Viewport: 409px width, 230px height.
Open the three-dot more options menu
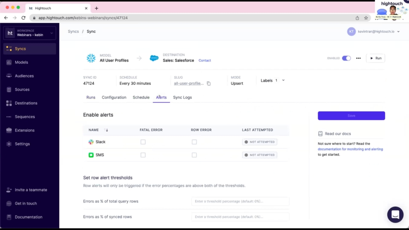(x=358, y=58)
